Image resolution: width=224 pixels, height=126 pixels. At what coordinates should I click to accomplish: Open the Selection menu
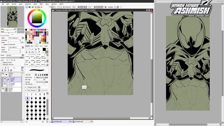(x=28, y=4)
